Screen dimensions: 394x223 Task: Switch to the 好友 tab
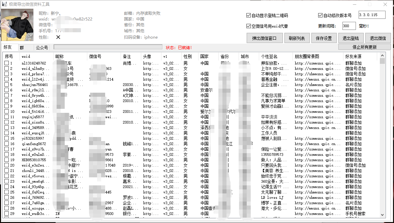tap(9, 47)
